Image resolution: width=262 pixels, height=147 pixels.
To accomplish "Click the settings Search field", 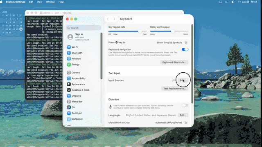I will pos(84,28).
